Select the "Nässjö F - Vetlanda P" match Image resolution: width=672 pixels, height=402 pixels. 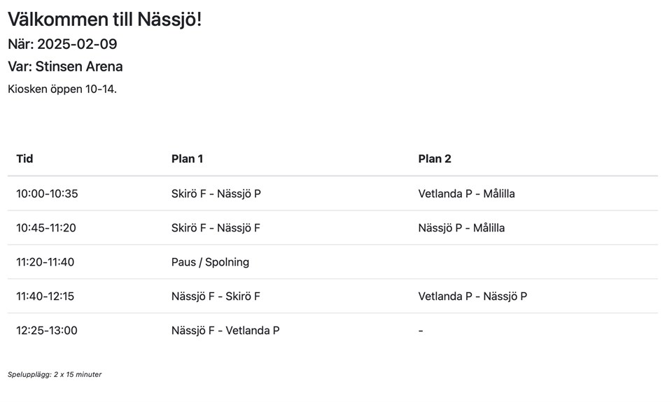pos(225,331)
